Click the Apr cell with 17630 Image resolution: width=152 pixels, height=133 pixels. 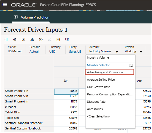(144, 96)
